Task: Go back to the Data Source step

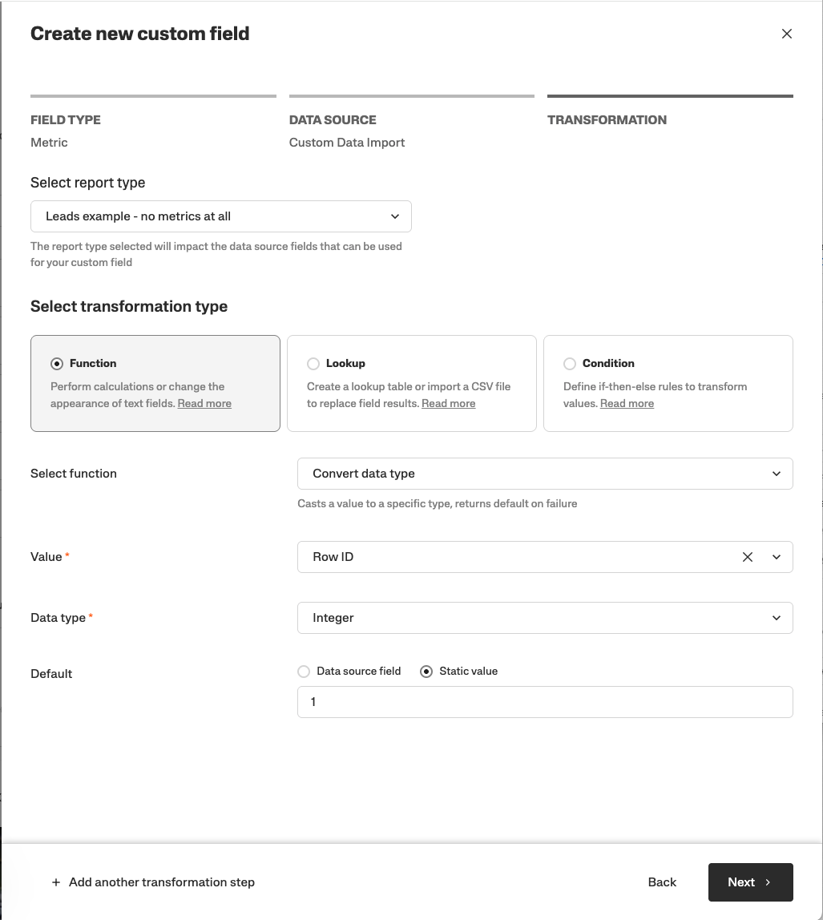Action: tap(332, 119)
